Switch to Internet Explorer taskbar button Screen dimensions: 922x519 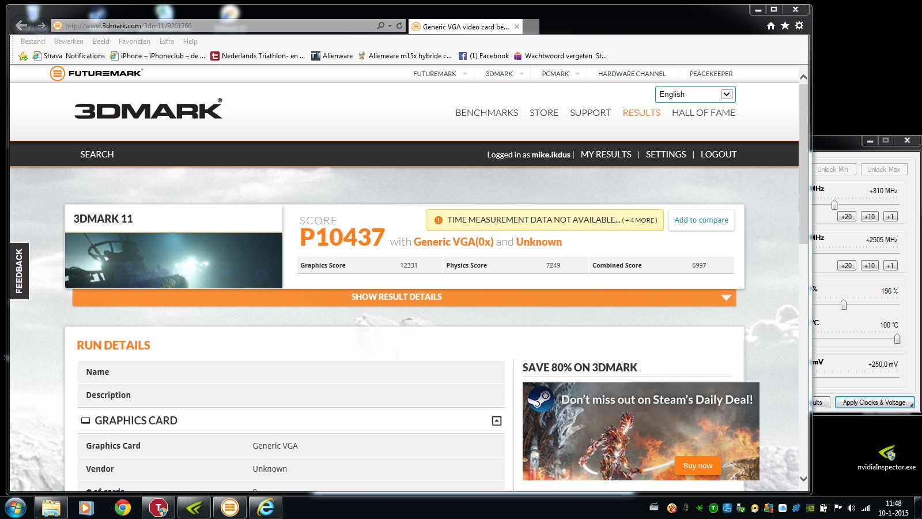click(266, 508)
